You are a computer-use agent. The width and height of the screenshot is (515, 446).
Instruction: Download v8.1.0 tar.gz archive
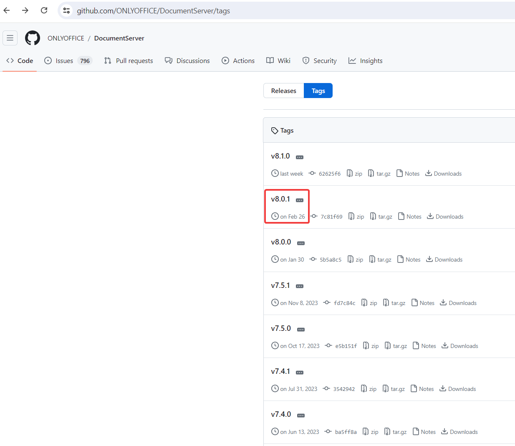pos(379,174)
